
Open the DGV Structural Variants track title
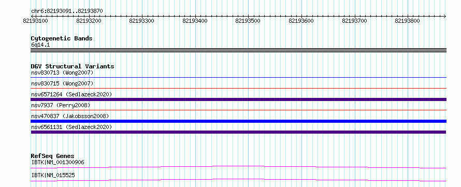point(73,66)
